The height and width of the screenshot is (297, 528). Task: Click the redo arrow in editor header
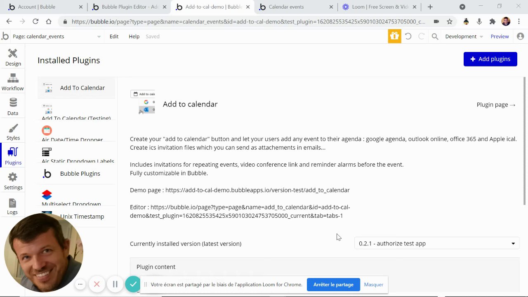click(421, 36)
